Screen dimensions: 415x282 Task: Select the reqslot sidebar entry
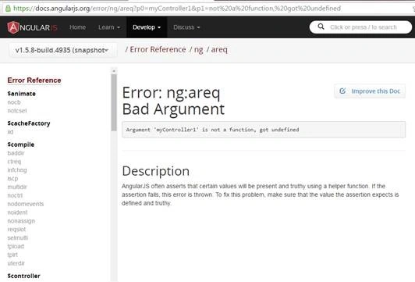point(16,230)
